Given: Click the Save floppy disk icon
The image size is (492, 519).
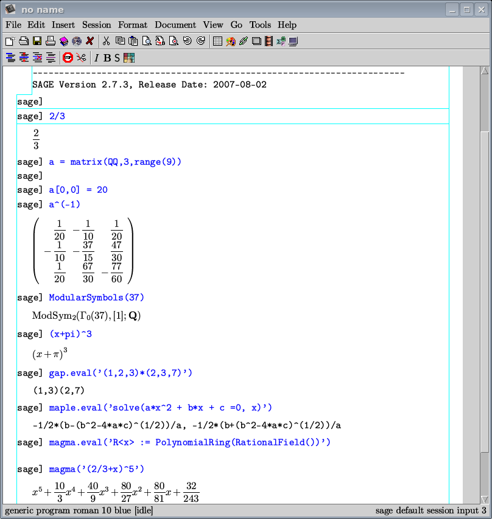Looking at the screenshot, I should coord(37,41).
